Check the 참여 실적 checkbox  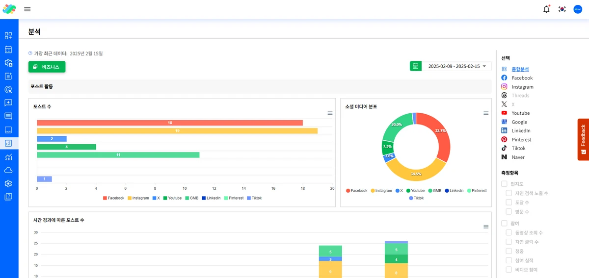509,260
